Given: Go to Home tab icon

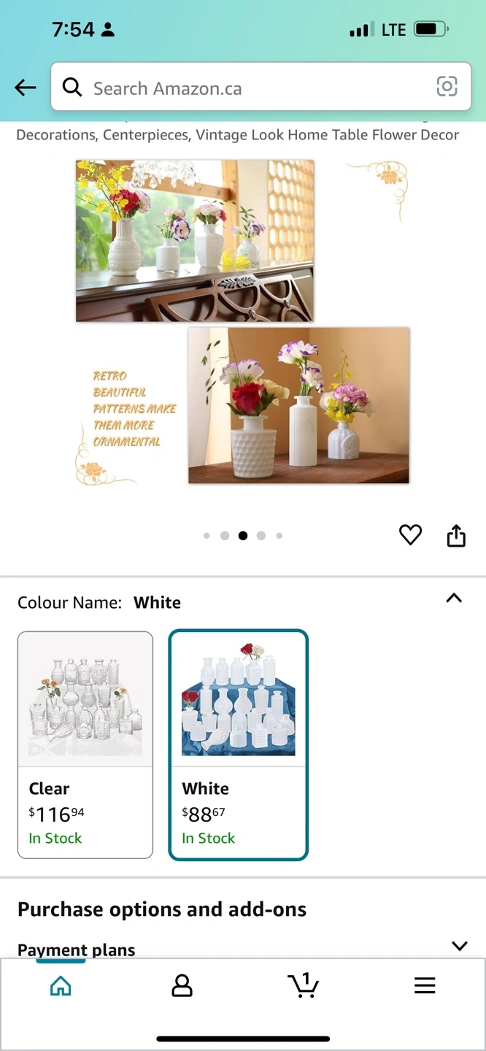Looking at the screenshot, I should 61,986.
